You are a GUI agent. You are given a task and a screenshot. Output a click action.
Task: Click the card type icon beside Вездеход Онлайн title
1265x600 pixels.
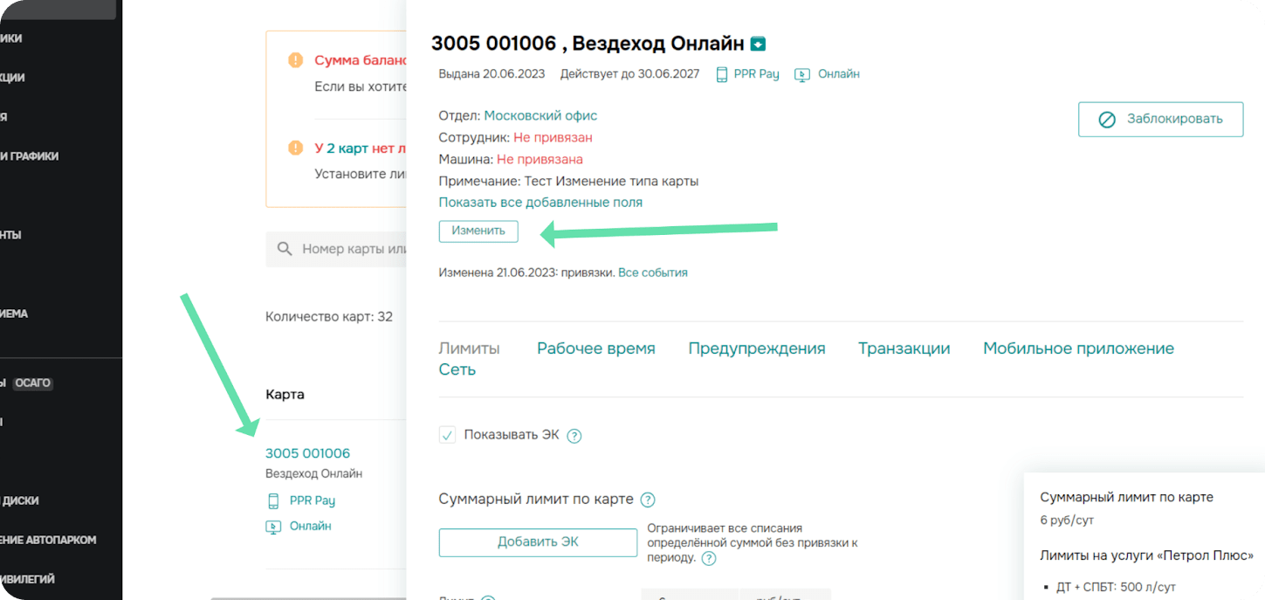coord(758,44)
